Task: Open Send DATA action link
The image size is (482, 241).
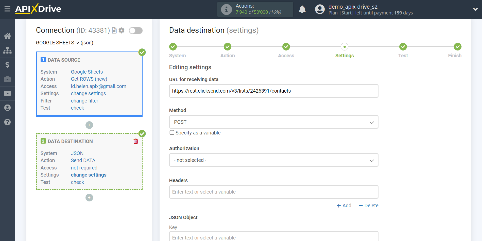Action: 83,160
